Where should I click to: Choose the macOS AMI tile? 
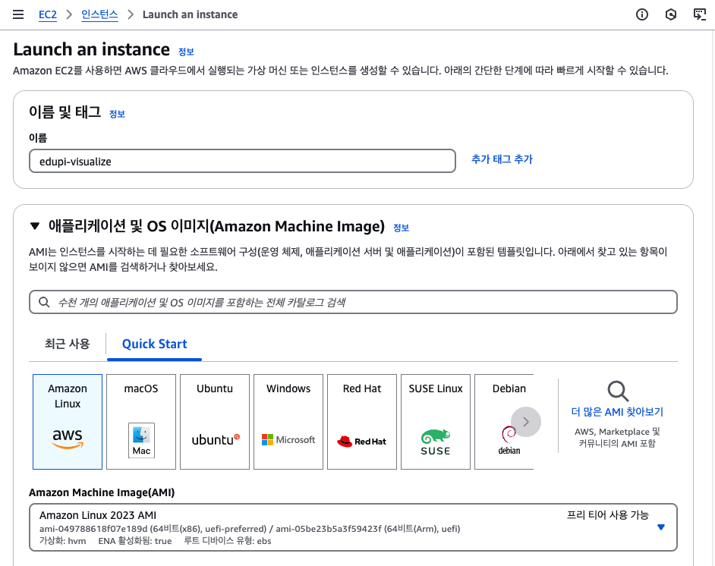tap(141, 422)
